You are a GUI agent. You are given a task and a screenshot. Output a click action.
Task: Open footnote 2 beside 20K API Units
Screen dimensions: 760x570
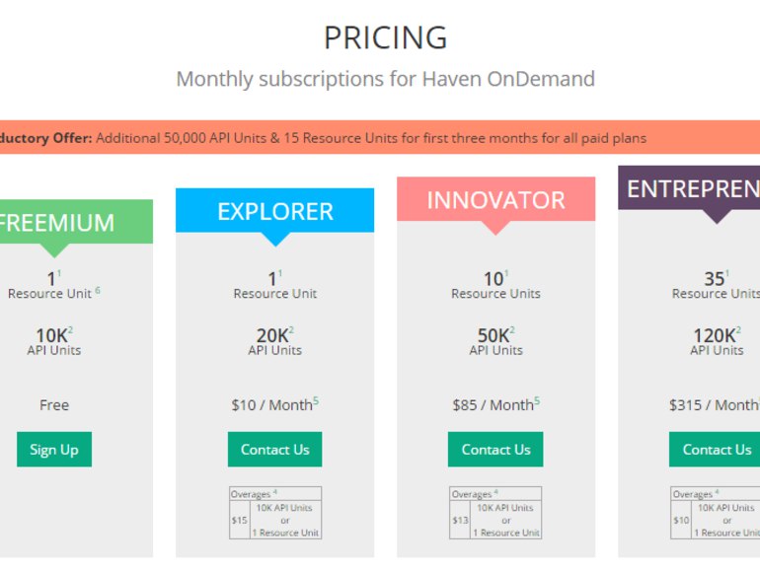291,329
